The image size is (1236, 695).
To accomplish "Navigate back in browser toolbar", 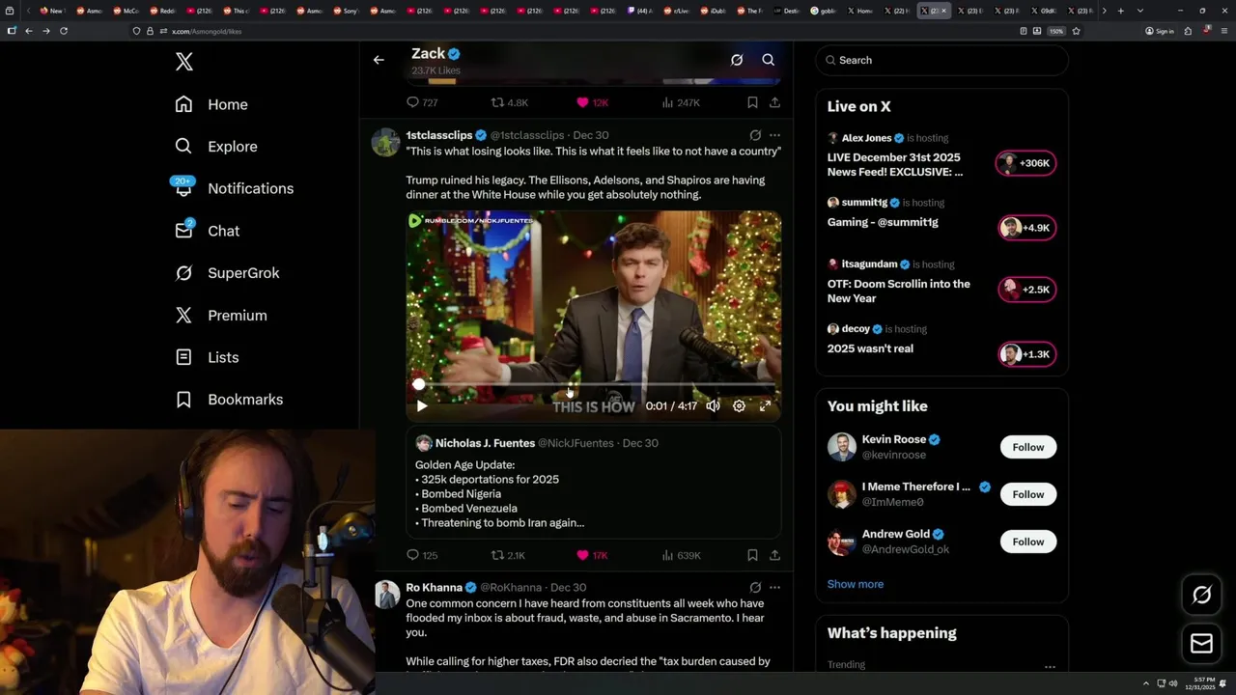I will coord(29,31).
